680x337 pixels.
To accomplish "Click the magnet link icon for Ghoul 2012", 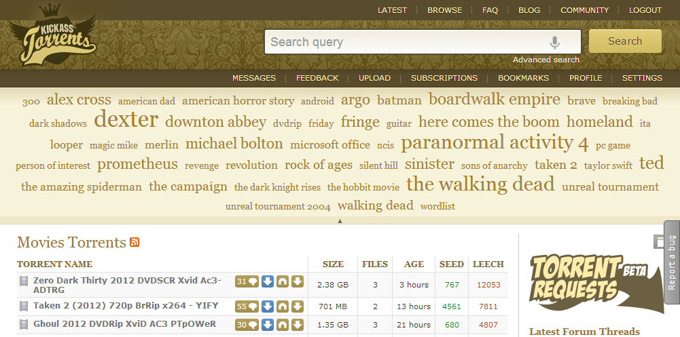I will 283,325.
